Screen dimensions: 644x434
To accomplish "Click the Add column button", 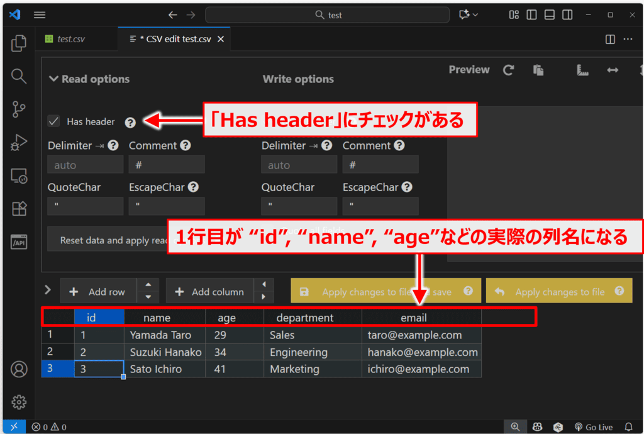I will pyautogui.click(x=209, y=292).
